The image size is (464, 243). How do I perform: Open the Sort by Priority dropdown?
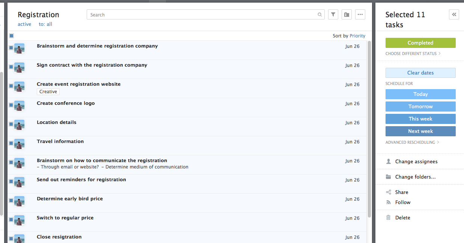357,36
